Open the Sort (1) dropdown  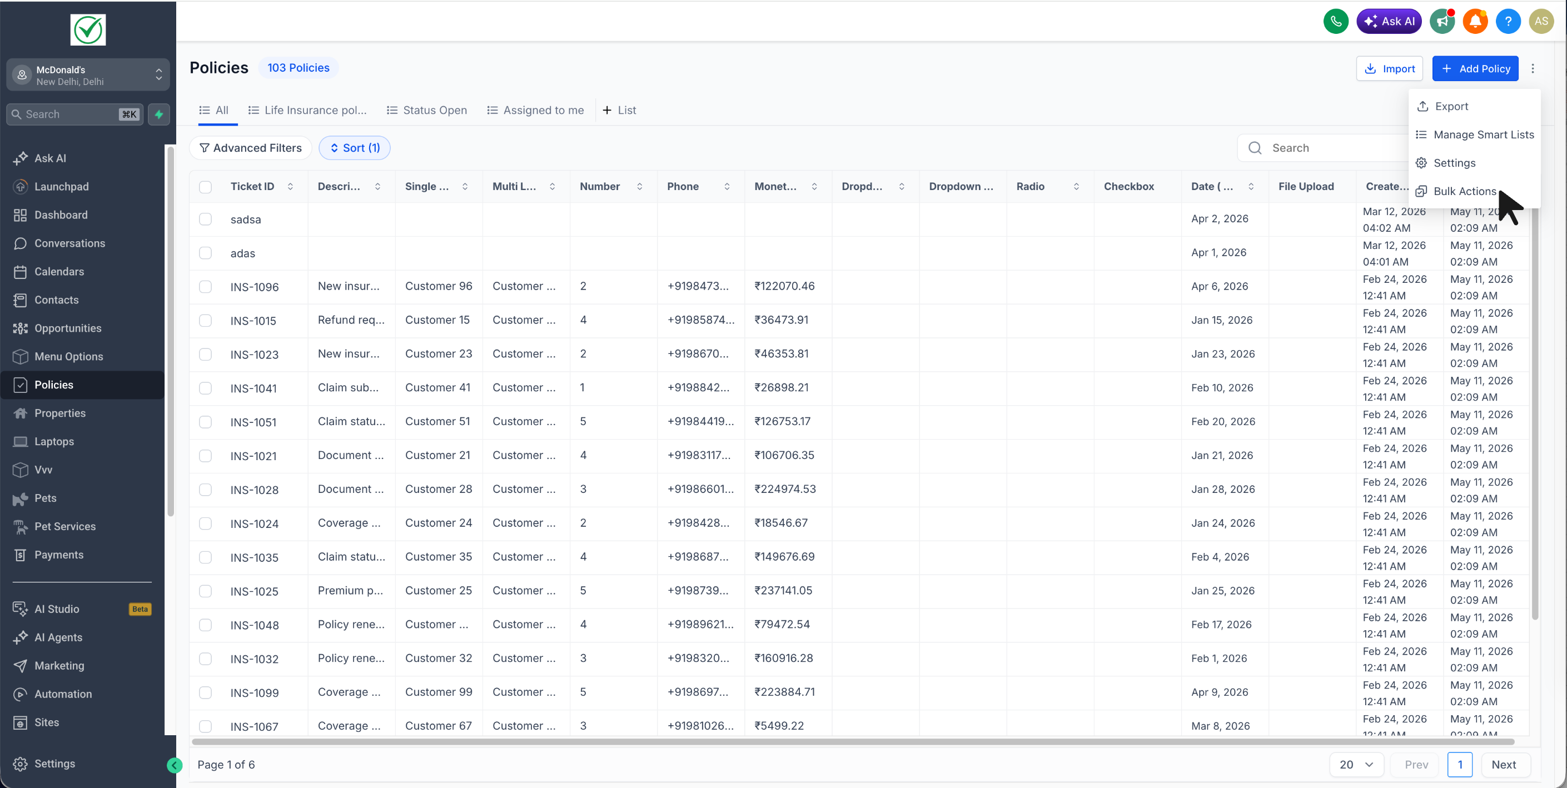pos(355,148)
